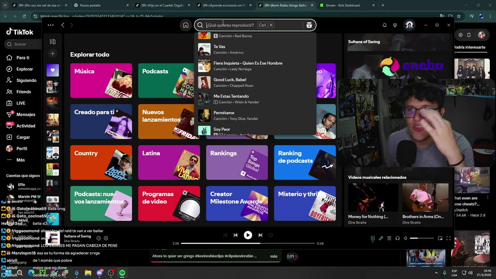Screen dimensions: 496x279
Task: Choose Good Luck, Babe! suggestion
Action: pos(255,83)
